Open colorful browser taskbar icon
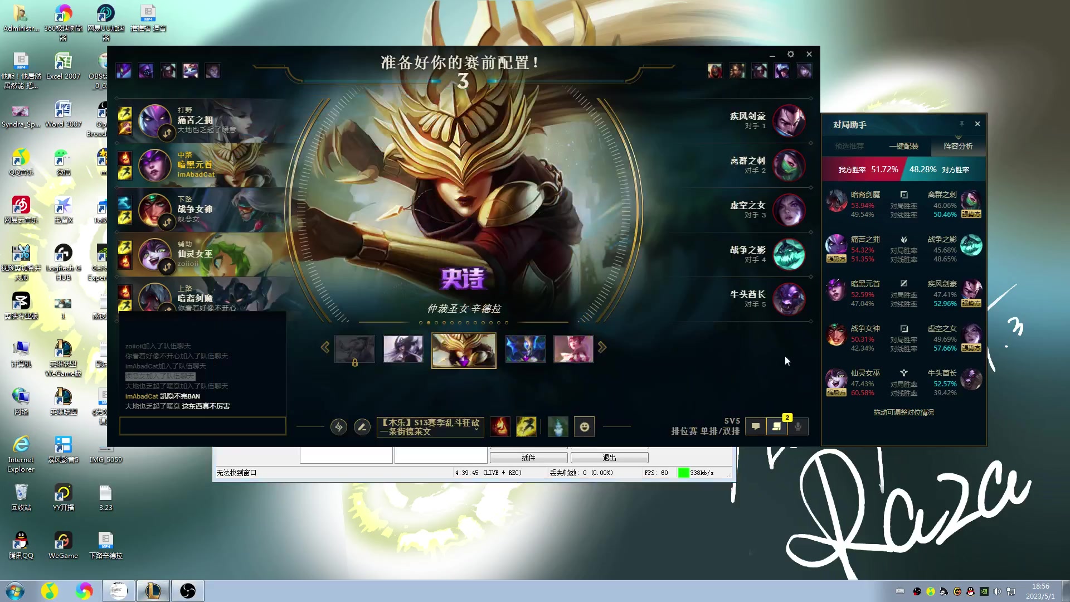The width and height of the screenshot is (1070, 602). 84,591
